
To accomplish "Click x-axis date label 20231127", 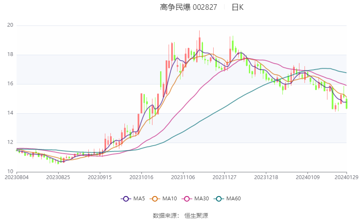I will coord(225,177).
